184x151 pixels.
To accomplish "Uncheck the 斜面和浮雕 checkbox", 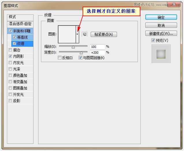I will tap(10, 31).
